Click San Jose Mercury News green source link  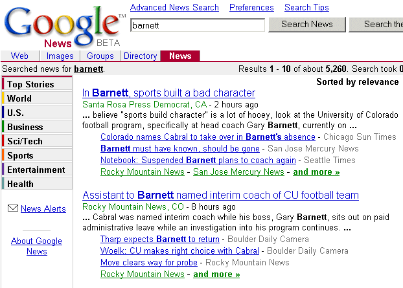[238, 172]
